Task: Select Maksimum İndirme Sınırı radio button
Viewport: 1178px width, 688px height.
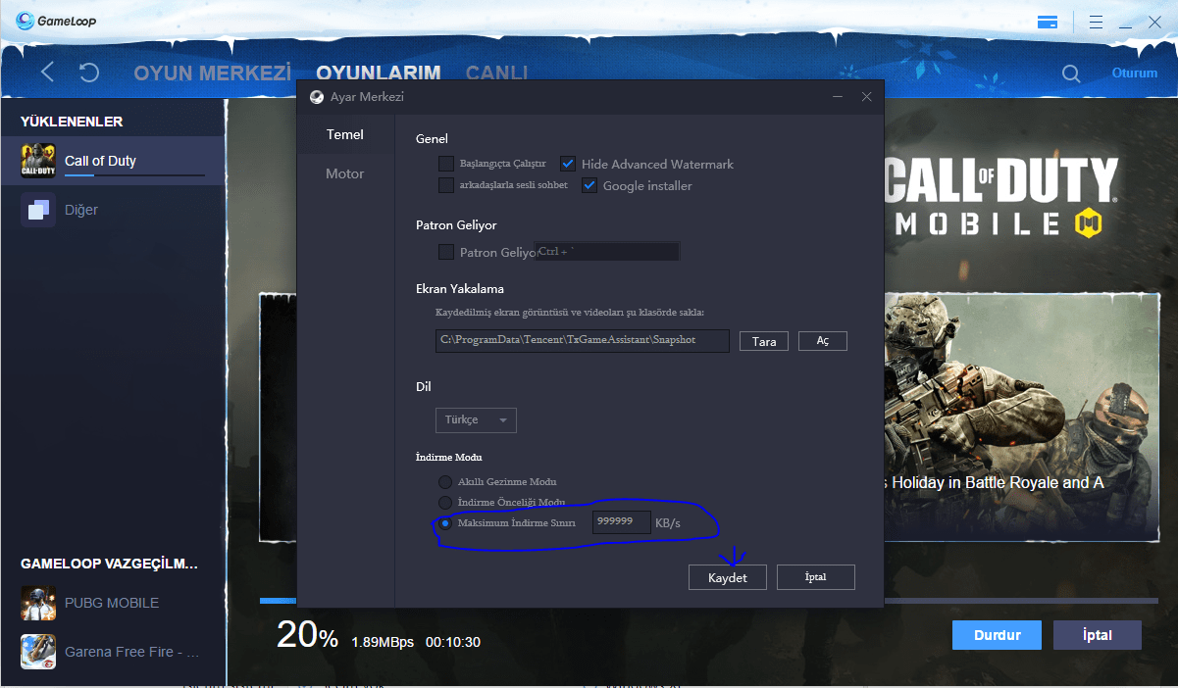Action: 445,523
